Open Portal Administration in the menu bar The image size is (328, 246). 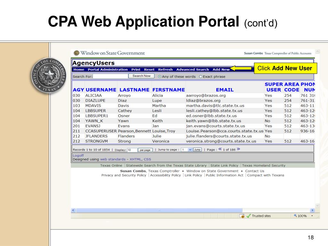108,70
